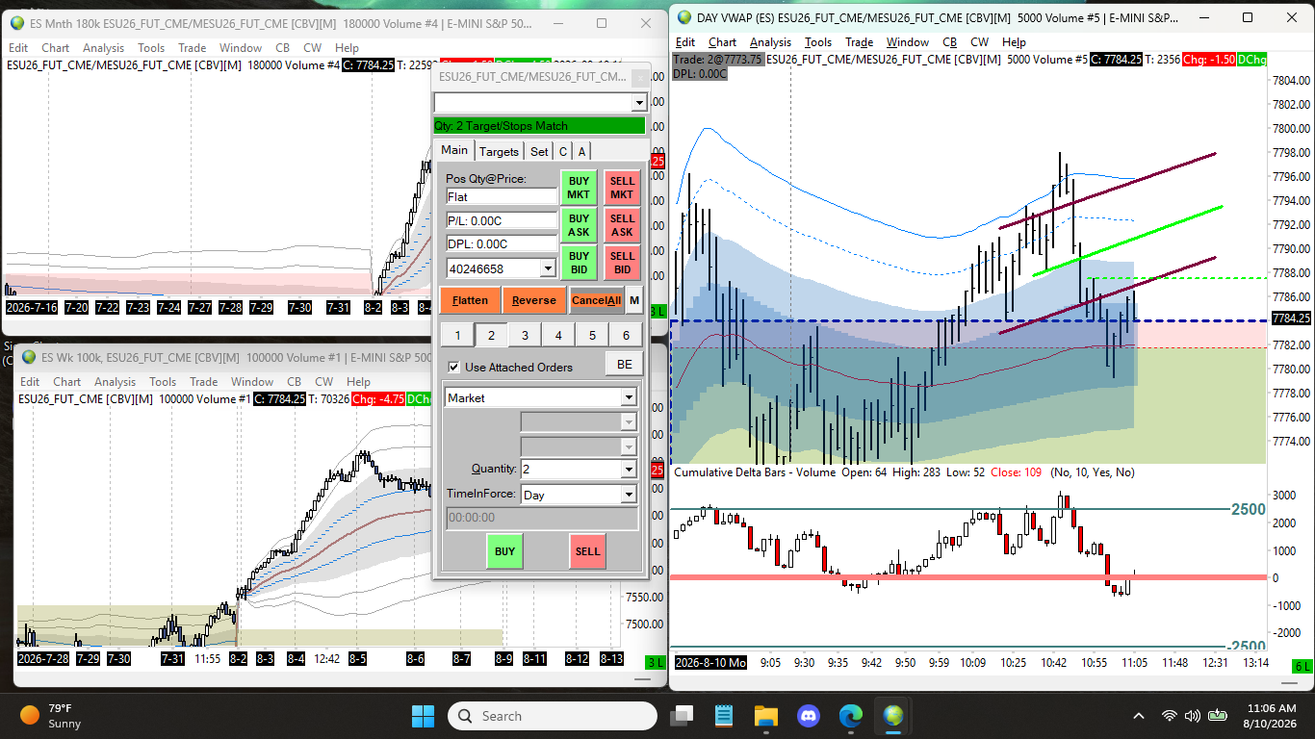Open Chart menu in the ES Mnth window
This screenshot has height=739, width=1315.
56,48
